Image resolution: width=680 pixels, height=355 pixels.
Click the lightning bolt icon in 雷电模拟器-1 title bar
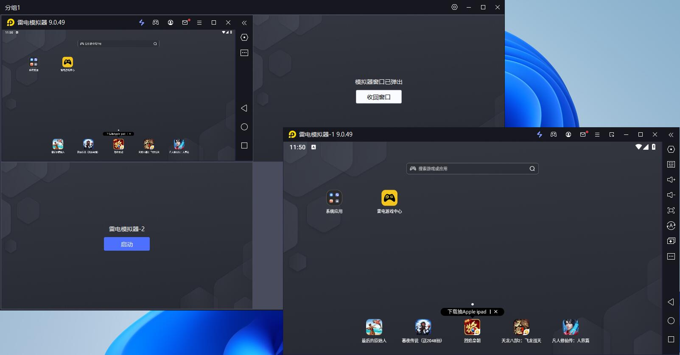[539, 134]
